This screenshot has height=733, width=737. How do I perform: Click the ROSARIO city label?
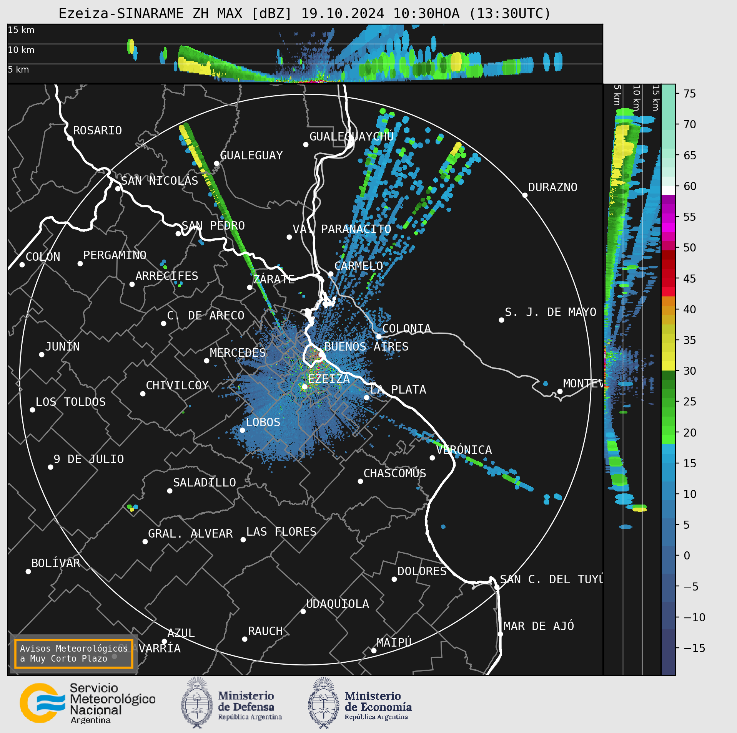tap(97, 131)
